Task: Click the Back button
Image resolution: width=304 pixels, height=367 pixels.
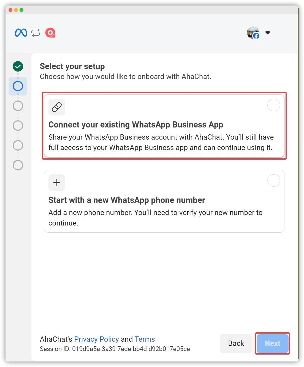Action: (x=236, y=343)
